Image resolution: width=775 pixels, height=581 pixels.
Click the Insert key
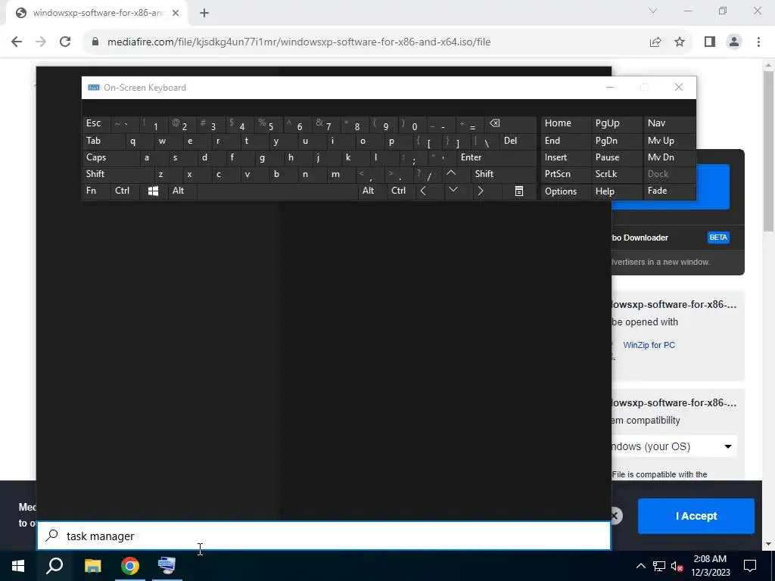pos(565,157)
